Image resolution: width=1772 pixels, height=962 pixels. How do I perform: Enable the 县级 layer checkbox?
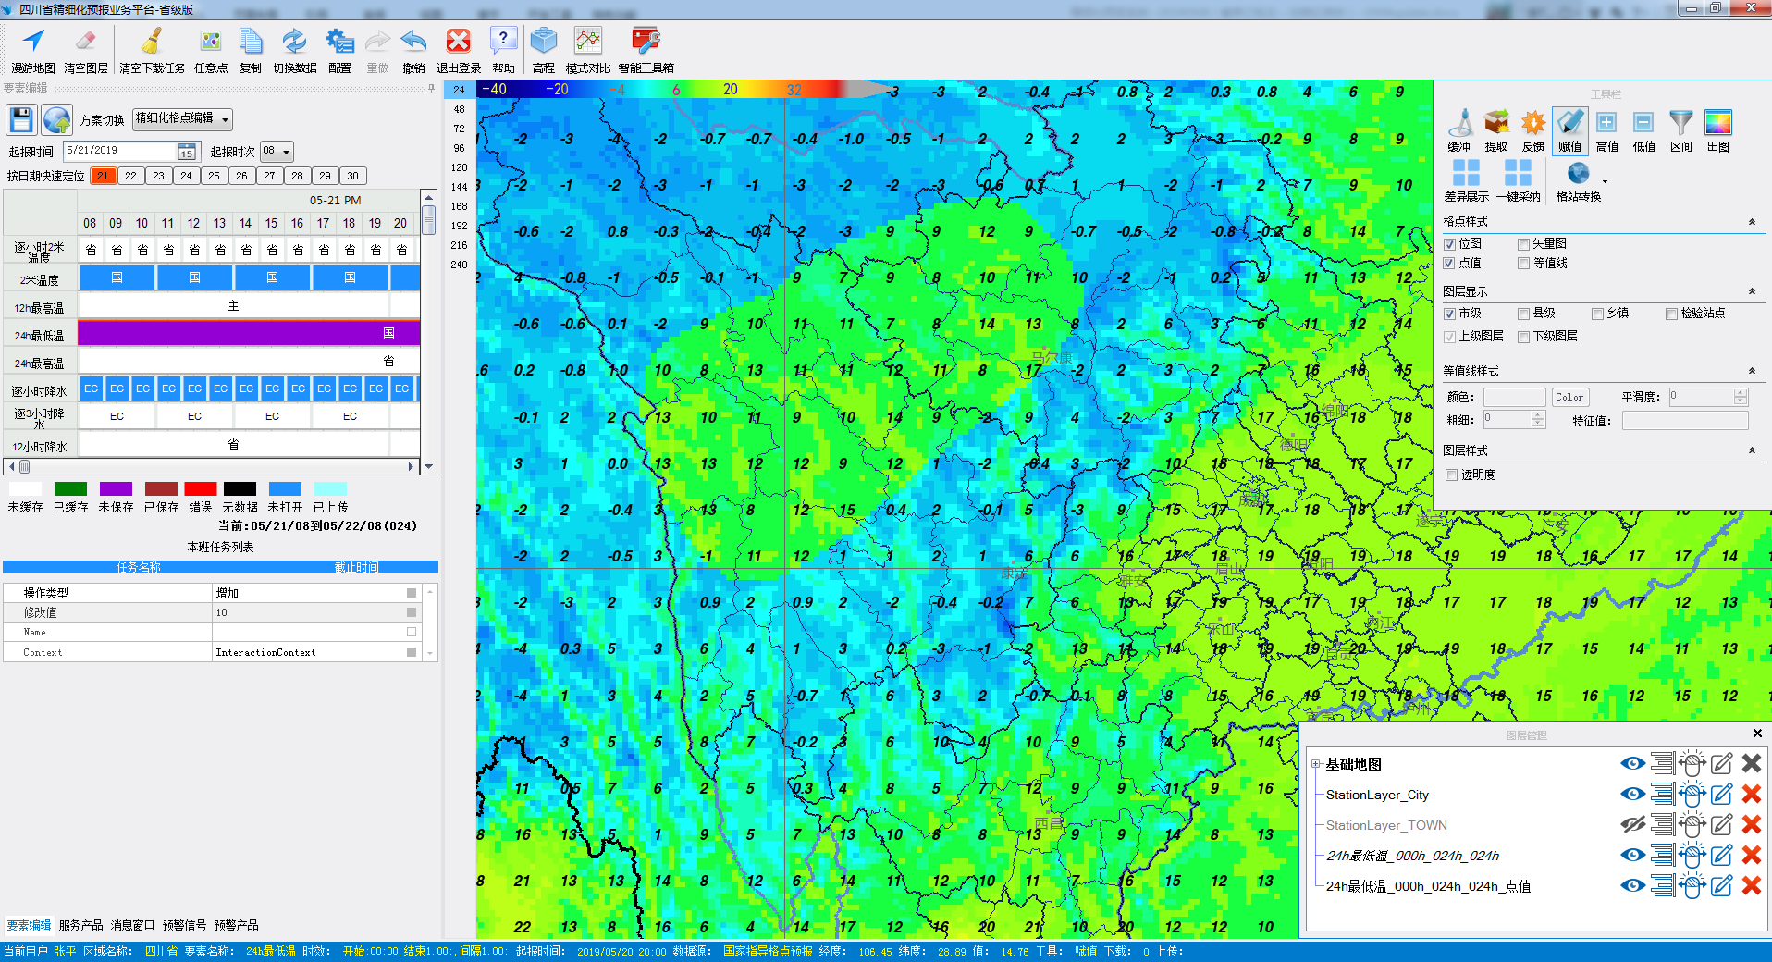point(1523,314)
